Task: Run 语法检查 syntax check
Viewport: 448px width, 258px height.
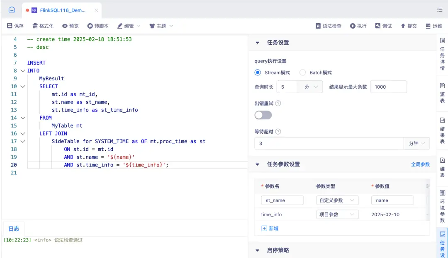Action: (328, 26)
